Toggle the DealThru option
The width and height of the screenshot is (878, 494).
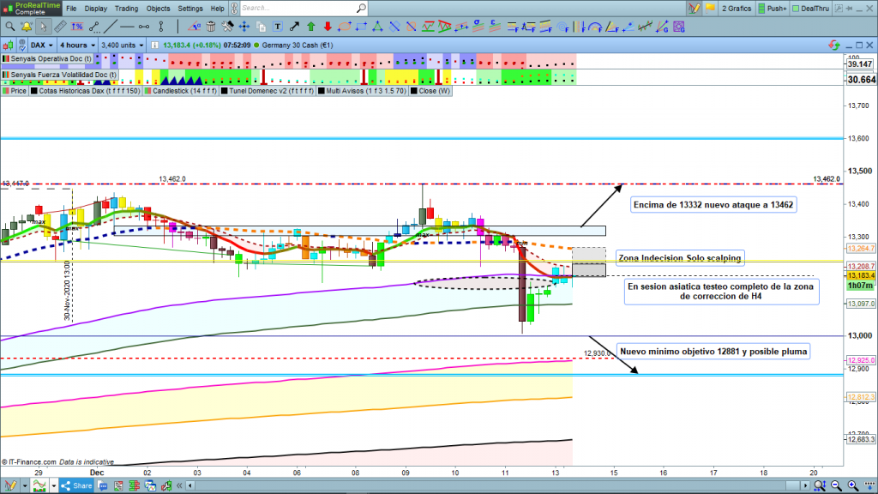coord(810,9)
